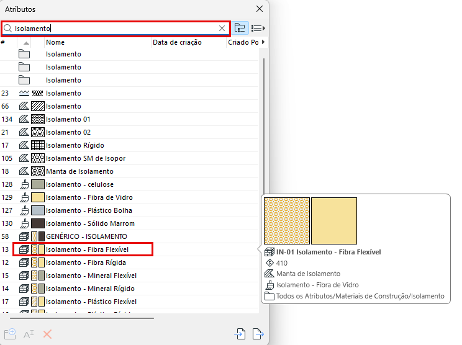Open list view options menu

258,29
